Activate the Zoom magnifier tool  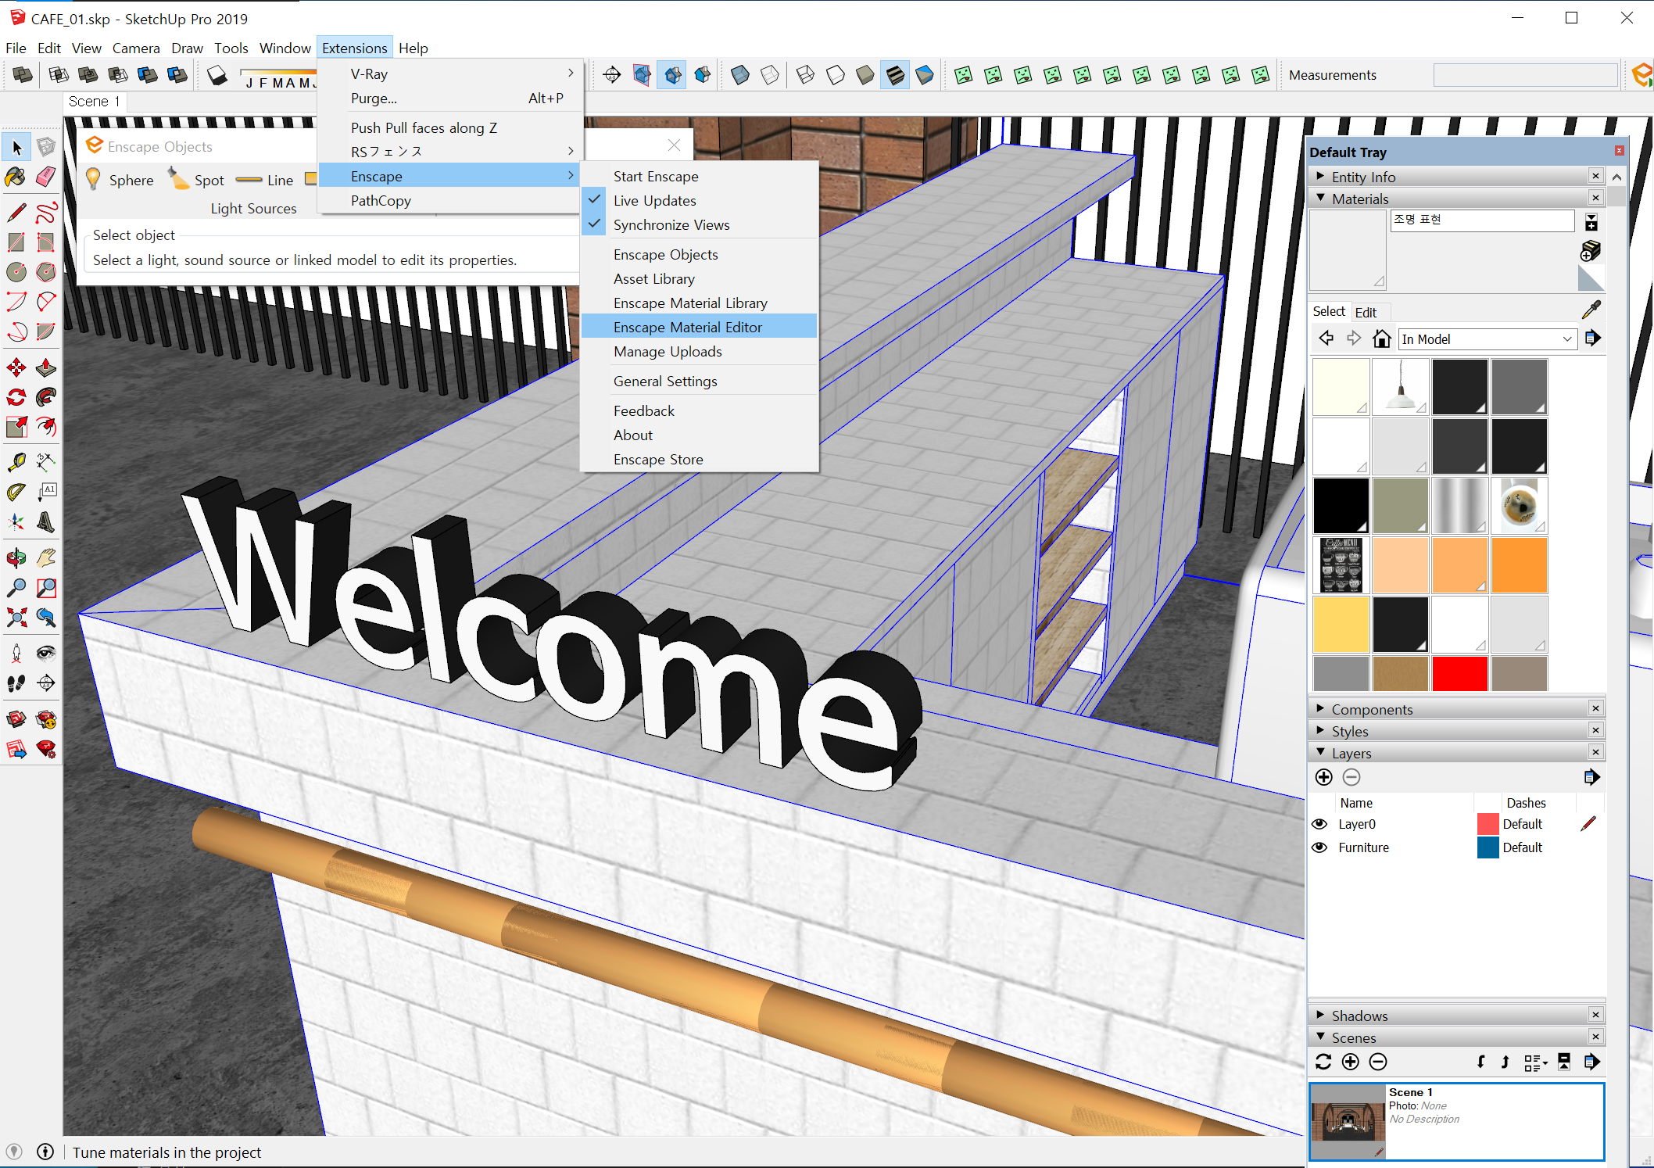point(16,588)
